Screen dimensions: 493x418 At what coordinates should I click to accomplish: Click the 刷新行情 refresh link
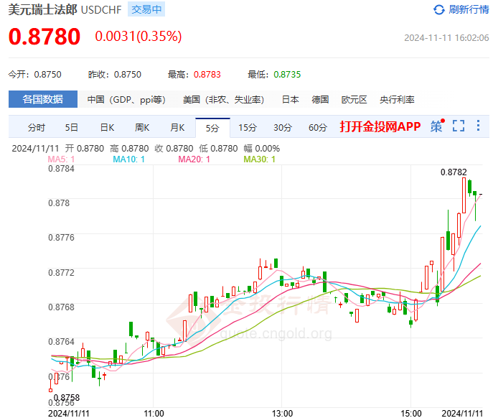[469, 9]
